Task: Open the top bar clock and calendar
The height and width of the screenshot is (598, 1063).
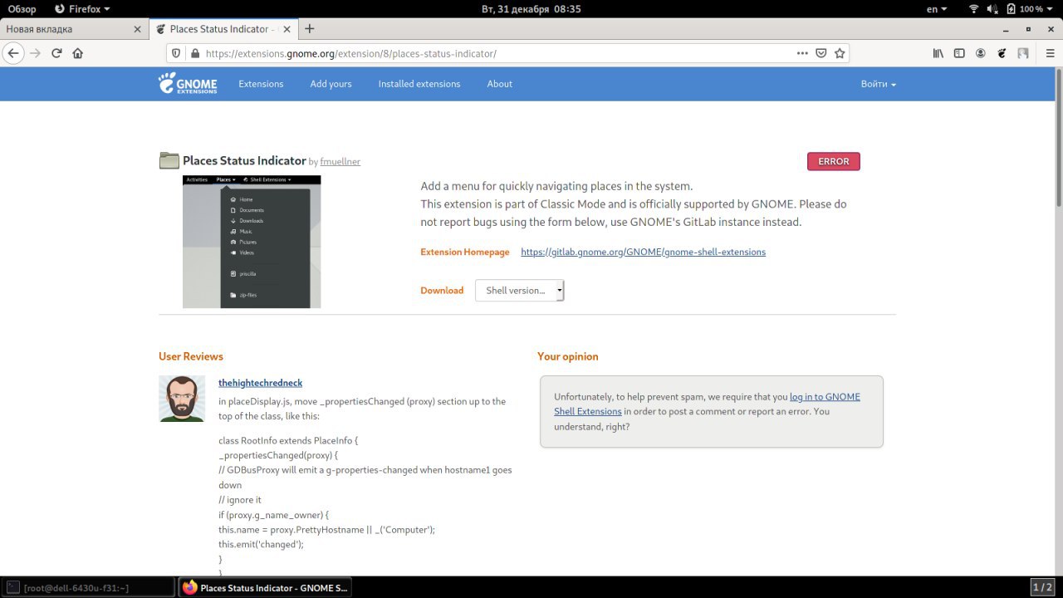Action: [531, 9]
